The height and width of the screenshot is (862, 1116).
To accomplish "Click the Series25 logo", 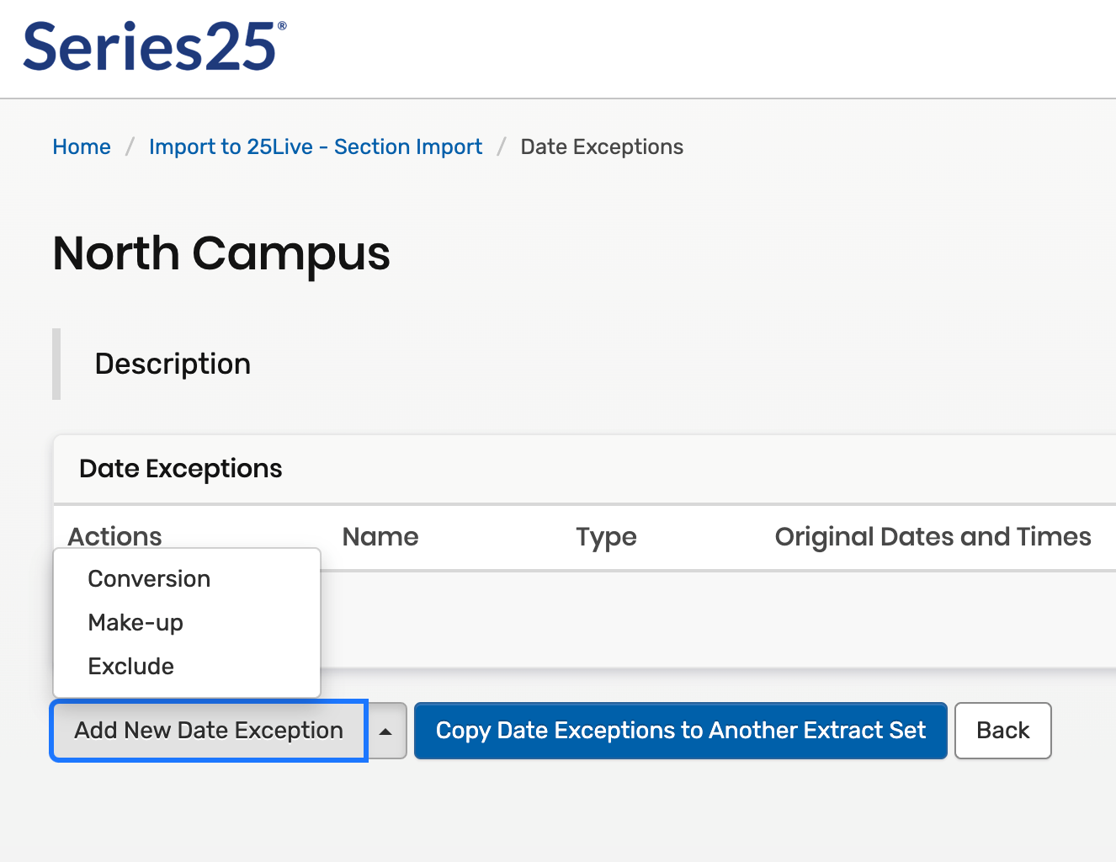I will pos(154,47).
